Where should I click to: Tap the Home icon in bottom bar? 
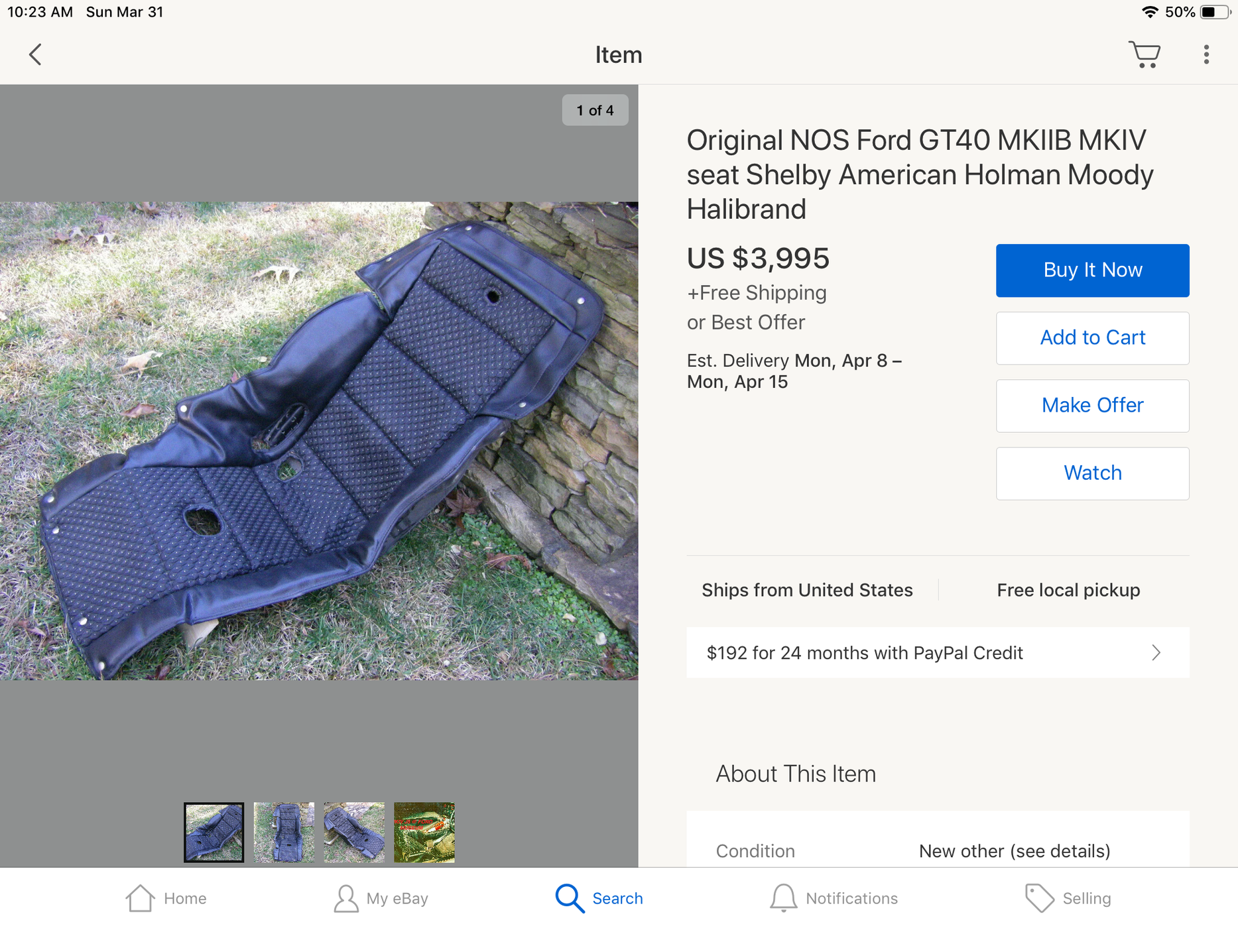pos(140,898)
